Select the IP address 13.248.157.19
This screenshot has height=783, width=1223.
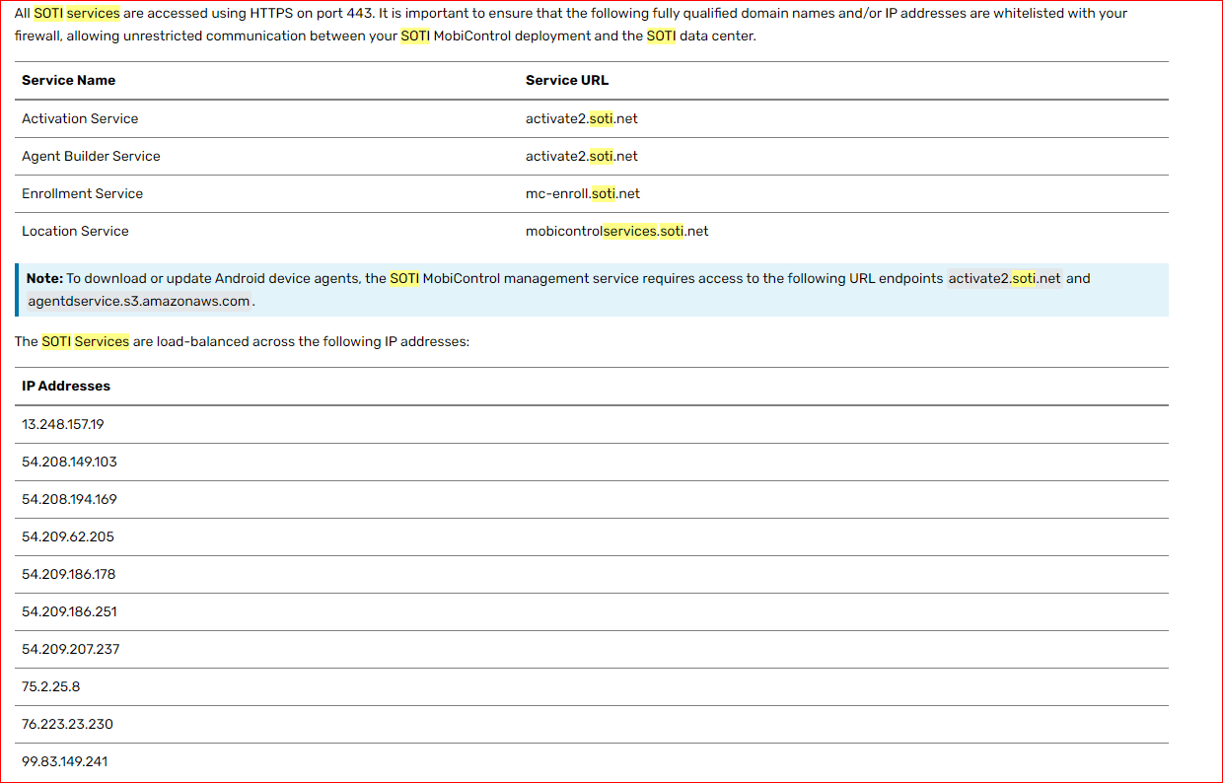63,424
